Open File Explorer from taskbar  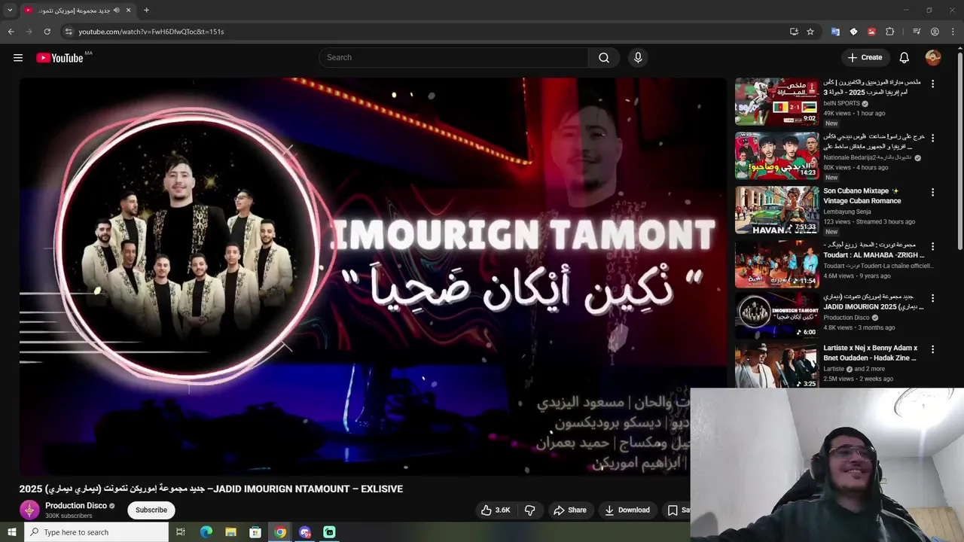[230, 532]
